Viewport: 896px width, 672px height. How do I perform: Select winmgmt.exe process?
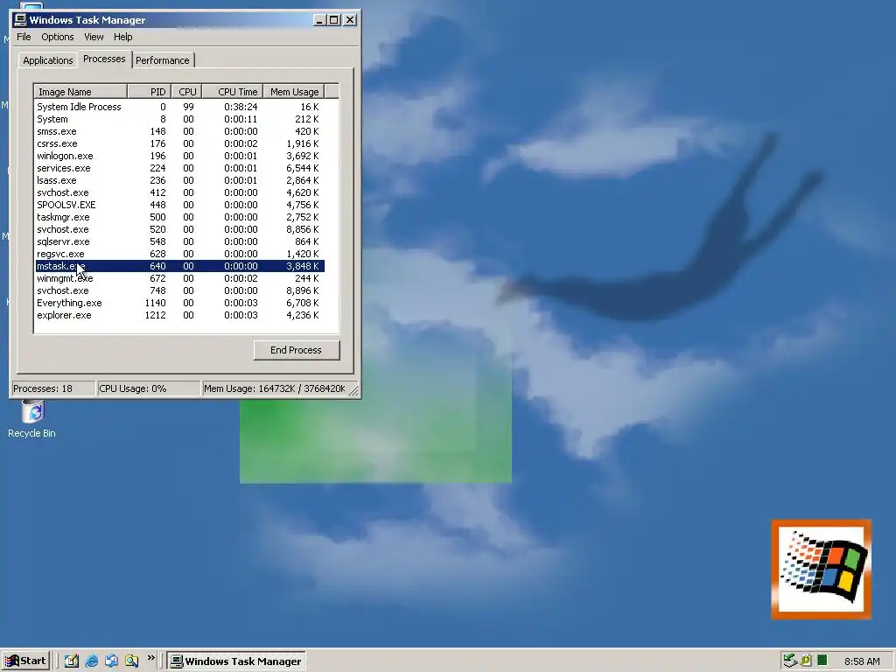(179, 279)
